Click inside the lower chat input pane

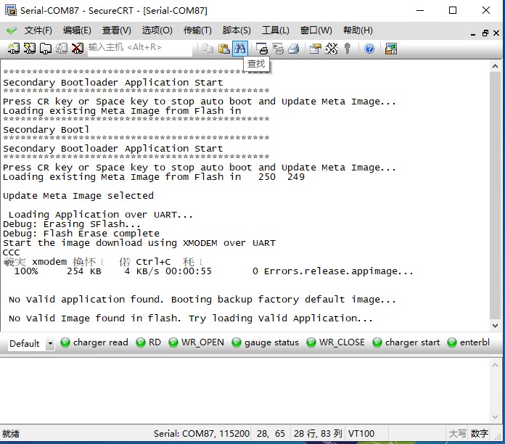[245, 390]
